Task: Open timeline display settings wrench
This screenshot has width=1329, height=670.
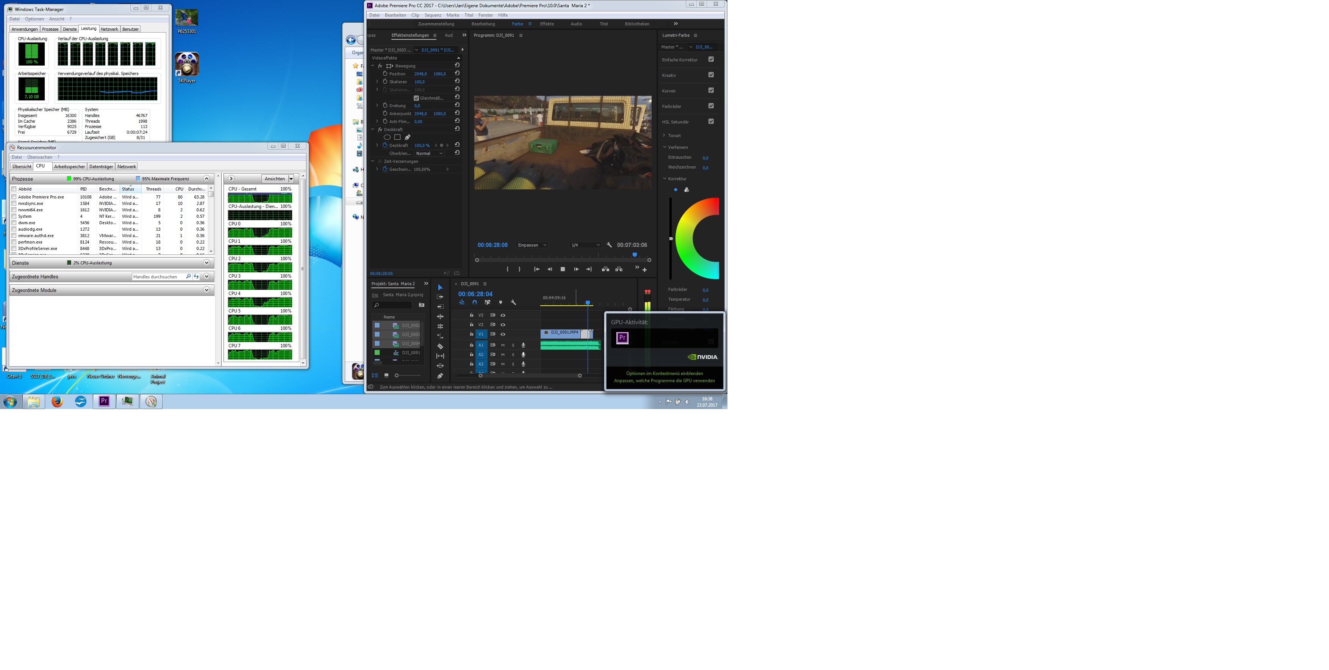Action: [x=513, y=302]
